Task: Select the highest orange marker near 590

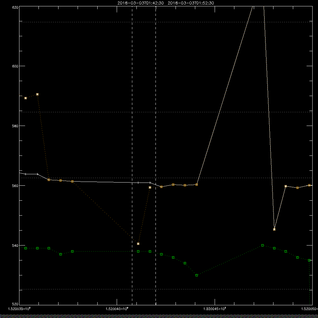Action: pyautogui.click(x=37, y=94)
